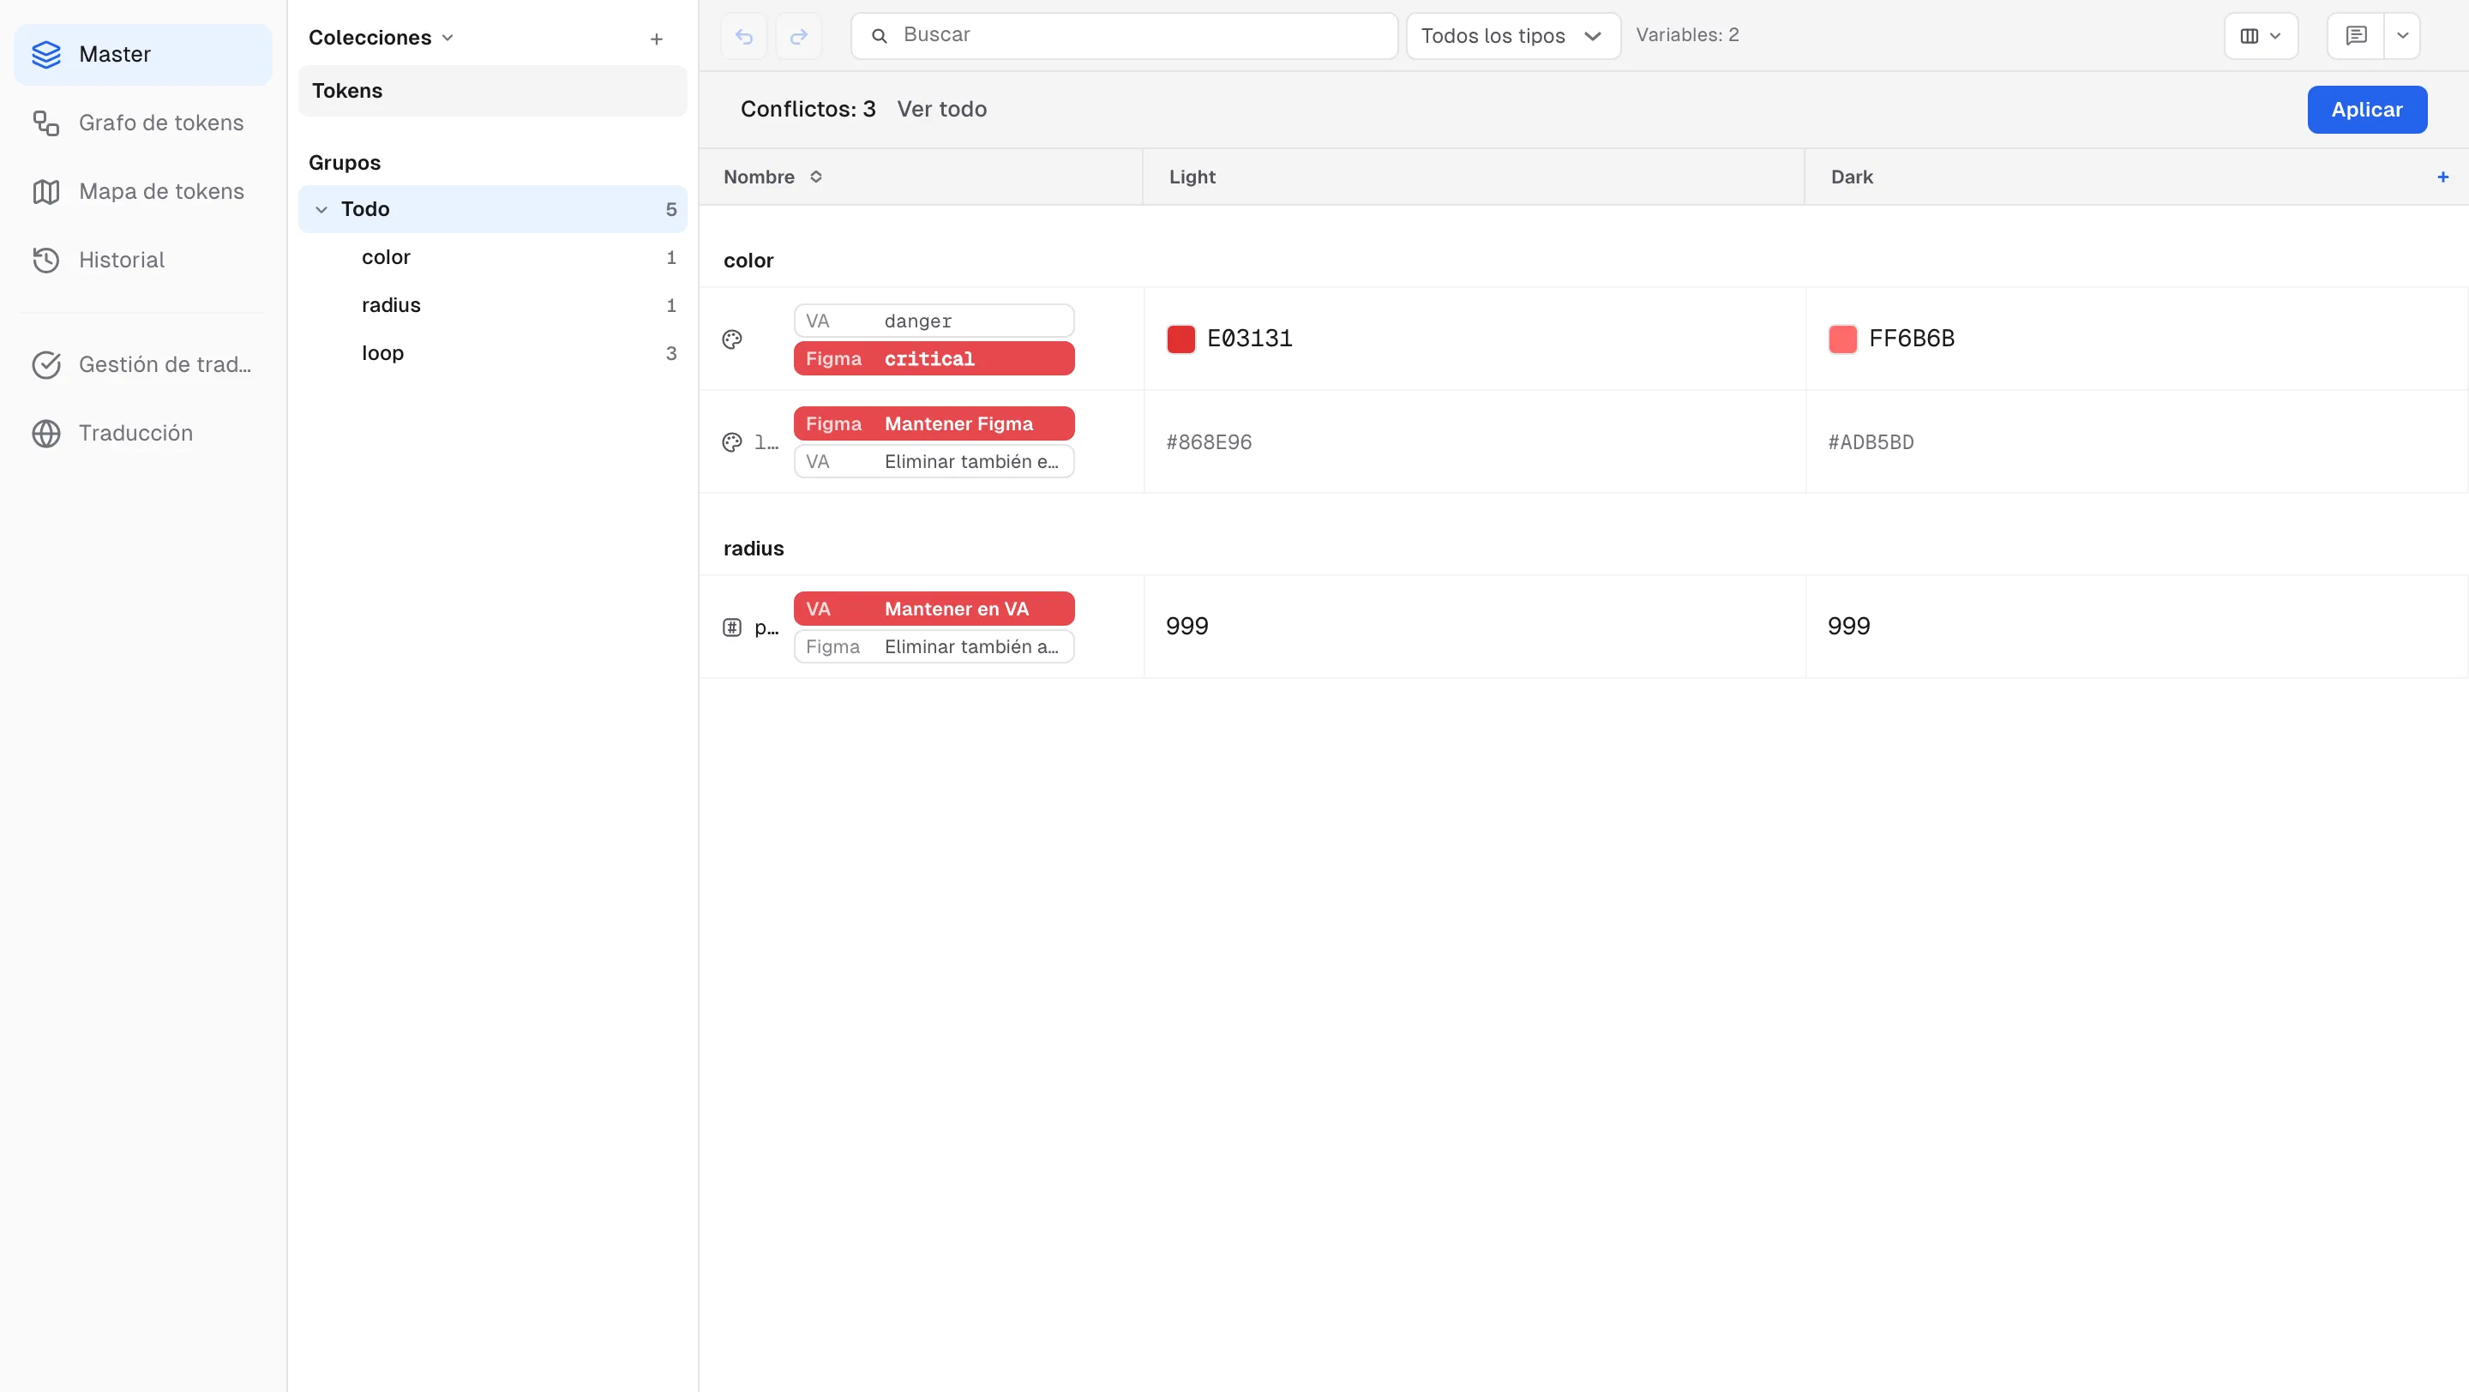The height and width of the screenshot is (1392, 2469).
Task: Click the redo arrow icon
Action: (798, 36)
